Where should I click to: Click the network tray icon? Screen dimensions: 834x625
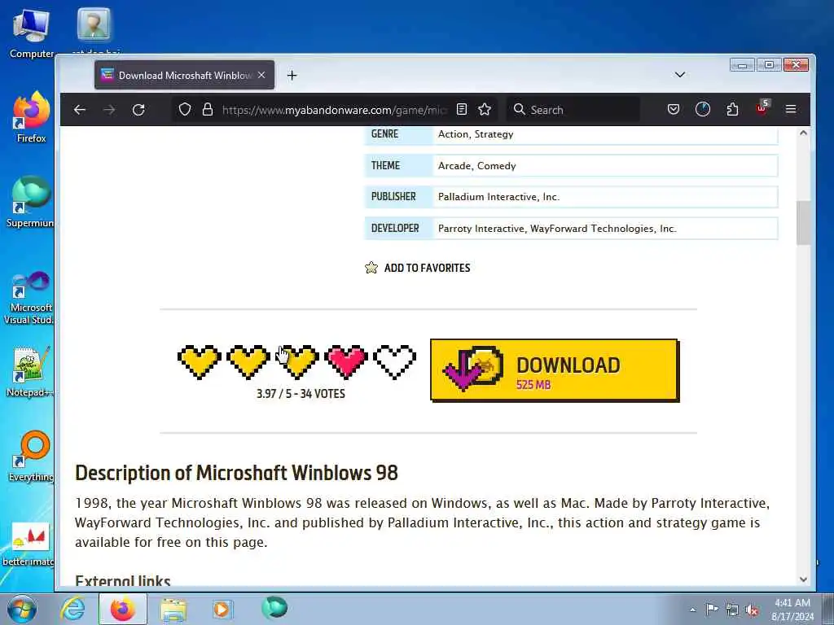click(x=732, y=610)
